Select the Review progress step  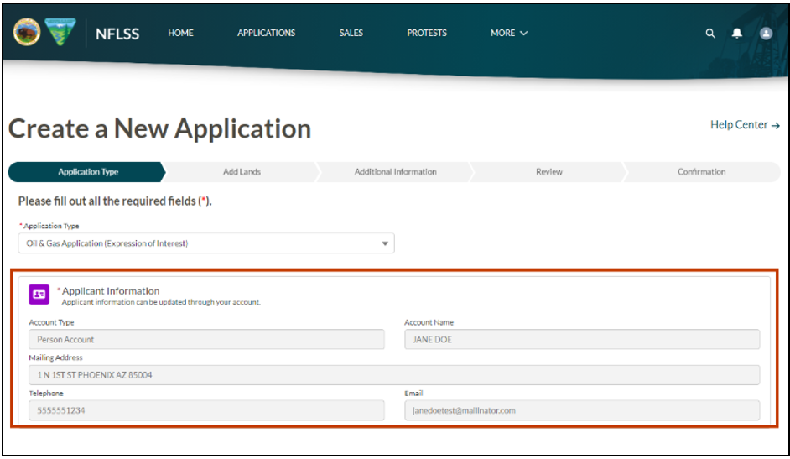pos(549,172)
